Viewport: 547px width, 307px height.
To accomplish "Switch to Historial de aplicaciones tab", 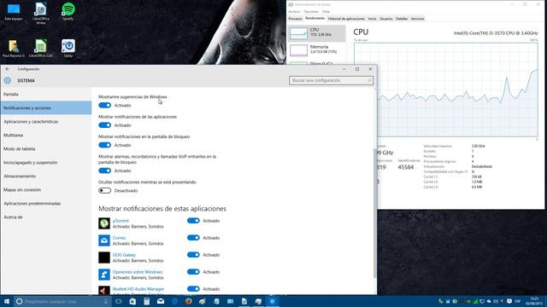I will [x=346, y=19].
